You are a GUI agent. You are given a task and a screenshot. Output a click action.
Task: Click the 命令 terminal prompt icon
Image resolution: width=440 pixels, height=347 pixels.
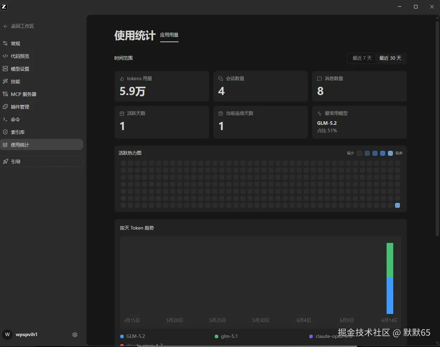click(x=5, y=120)
